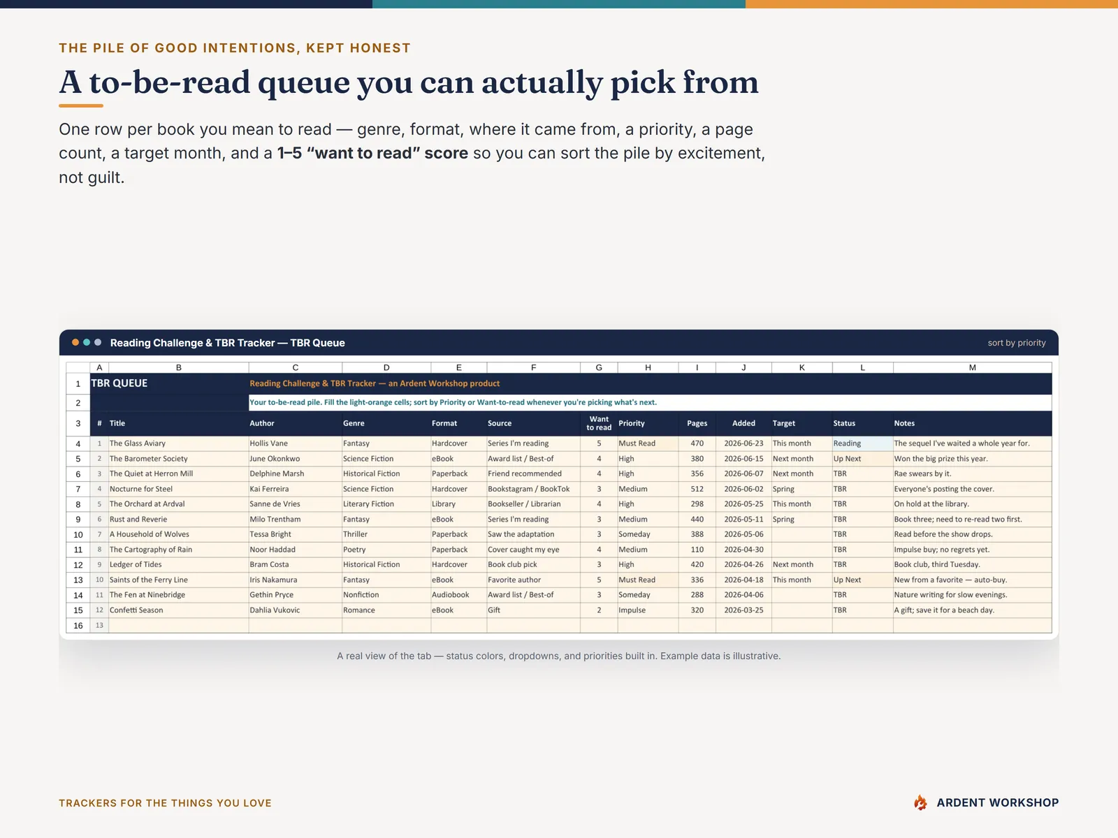Select 'Saints of the Ferry Line' cell
This screenshot has height=838, width=1118.
coord(179,580)
